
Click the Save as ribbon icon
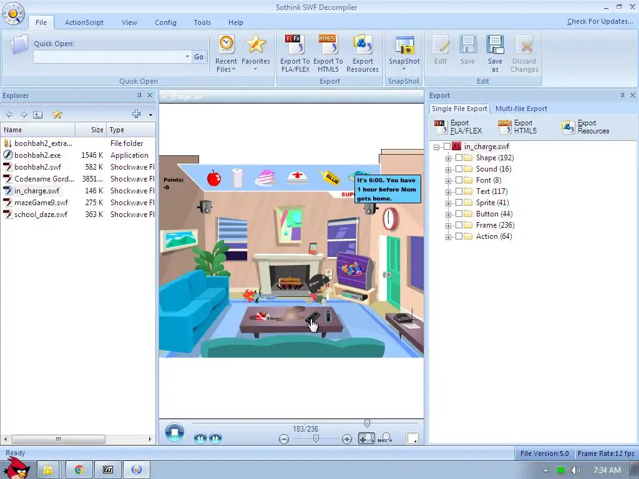495,54
